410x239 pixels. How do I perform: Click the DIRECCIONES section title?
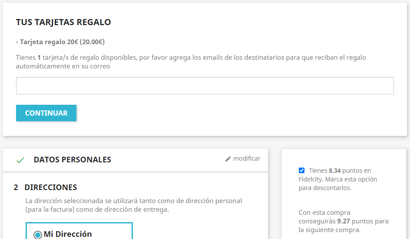coord(50,187)
